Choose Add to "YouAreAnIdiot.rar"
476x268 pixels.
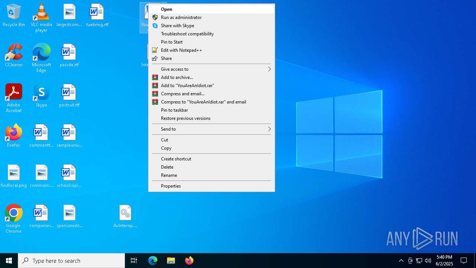point(211,86)
